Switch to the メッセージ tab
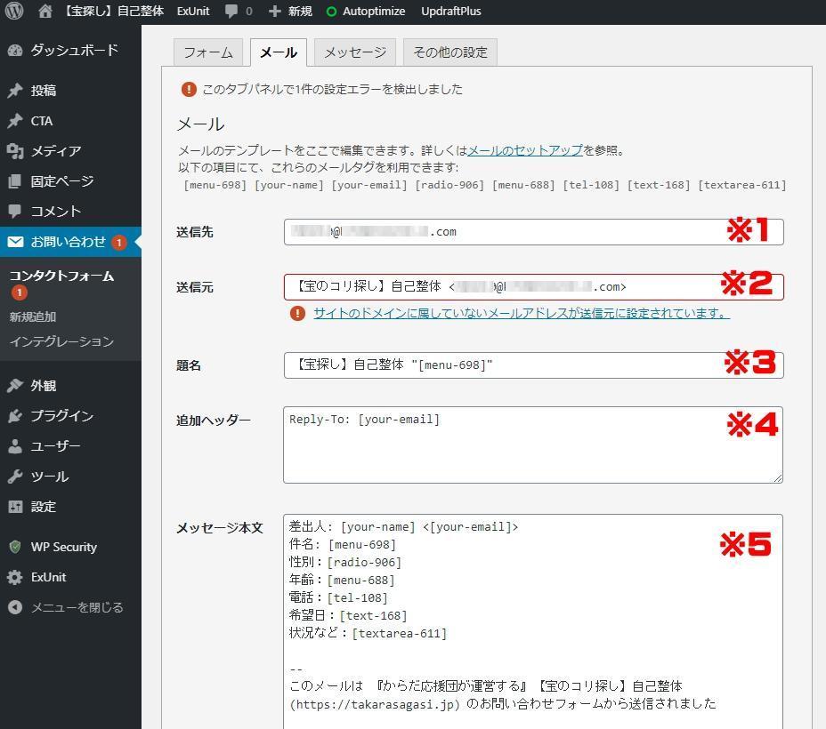The image size is (826, 729). 355,52
